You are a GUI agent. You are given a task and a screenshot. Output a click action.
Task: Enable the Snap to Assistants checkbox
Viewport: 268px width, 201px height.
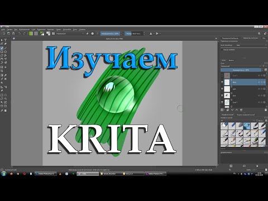(222, 50)
